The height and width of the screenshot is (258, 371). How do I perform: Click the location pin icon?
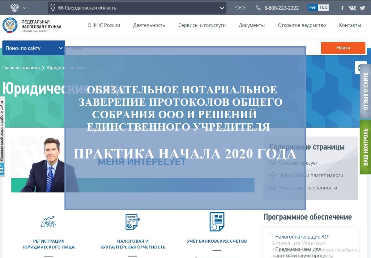point(53,8)
